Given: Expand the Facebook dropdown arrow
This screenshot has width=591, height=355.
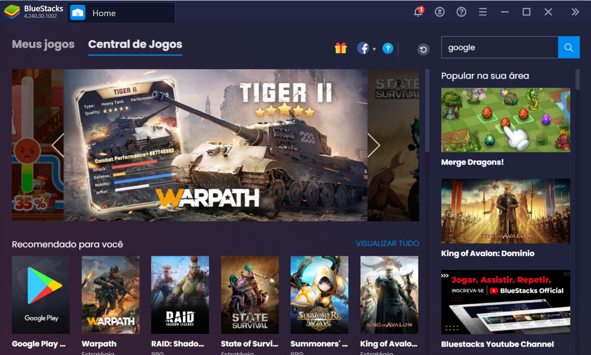Looking at the screenshot, I should [x=374, y=49].
